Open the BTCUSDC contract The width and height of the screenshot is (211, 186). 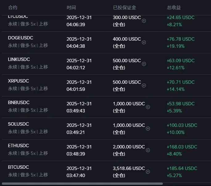coord(19,167)
